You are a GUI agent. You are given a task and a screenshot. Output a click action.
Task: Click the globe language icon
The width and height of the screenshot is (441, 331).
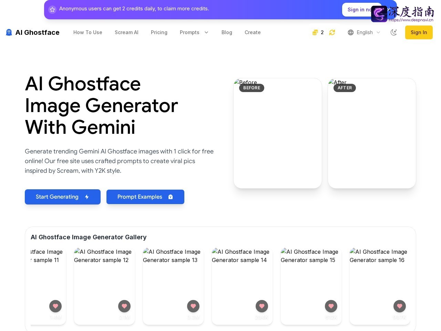pos(351,32)
